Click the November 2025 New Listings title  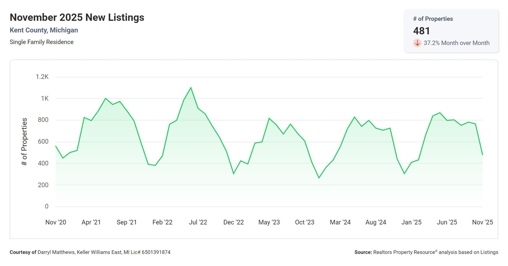pos(77,17)
